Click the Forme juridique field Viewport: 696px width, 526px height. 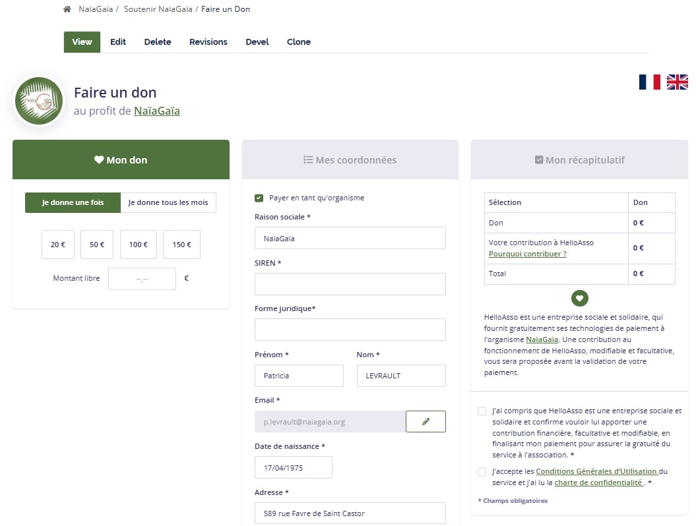pos(350,330)
